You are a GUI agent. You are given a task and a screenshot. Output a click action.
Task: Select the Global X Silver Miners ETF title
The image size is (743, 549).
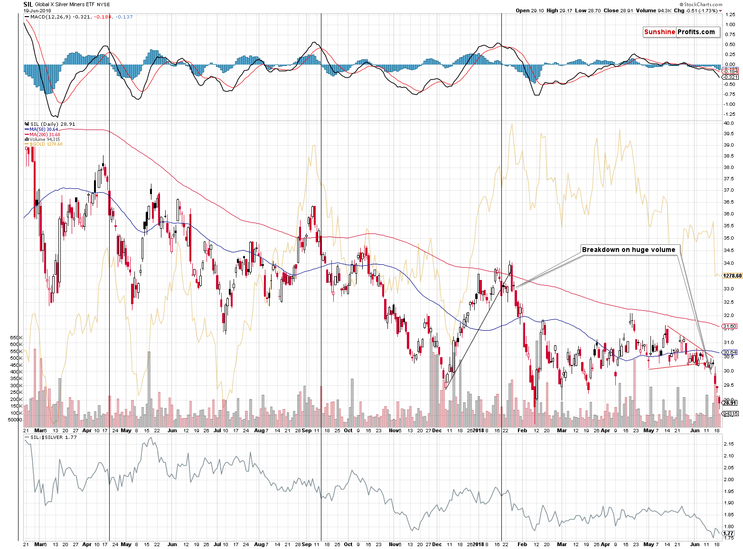(65, 5)
